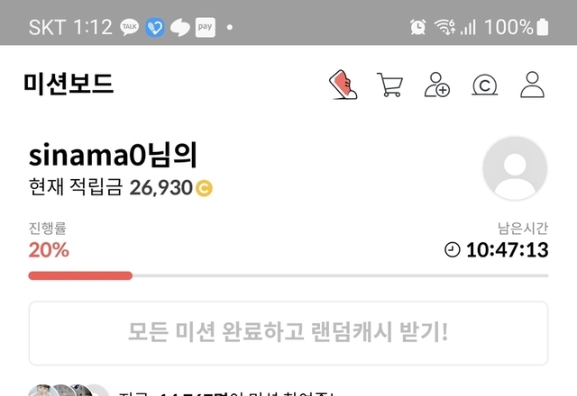
Task: Tap the battery indicator in status bar
Action: [x=543, y=27]
